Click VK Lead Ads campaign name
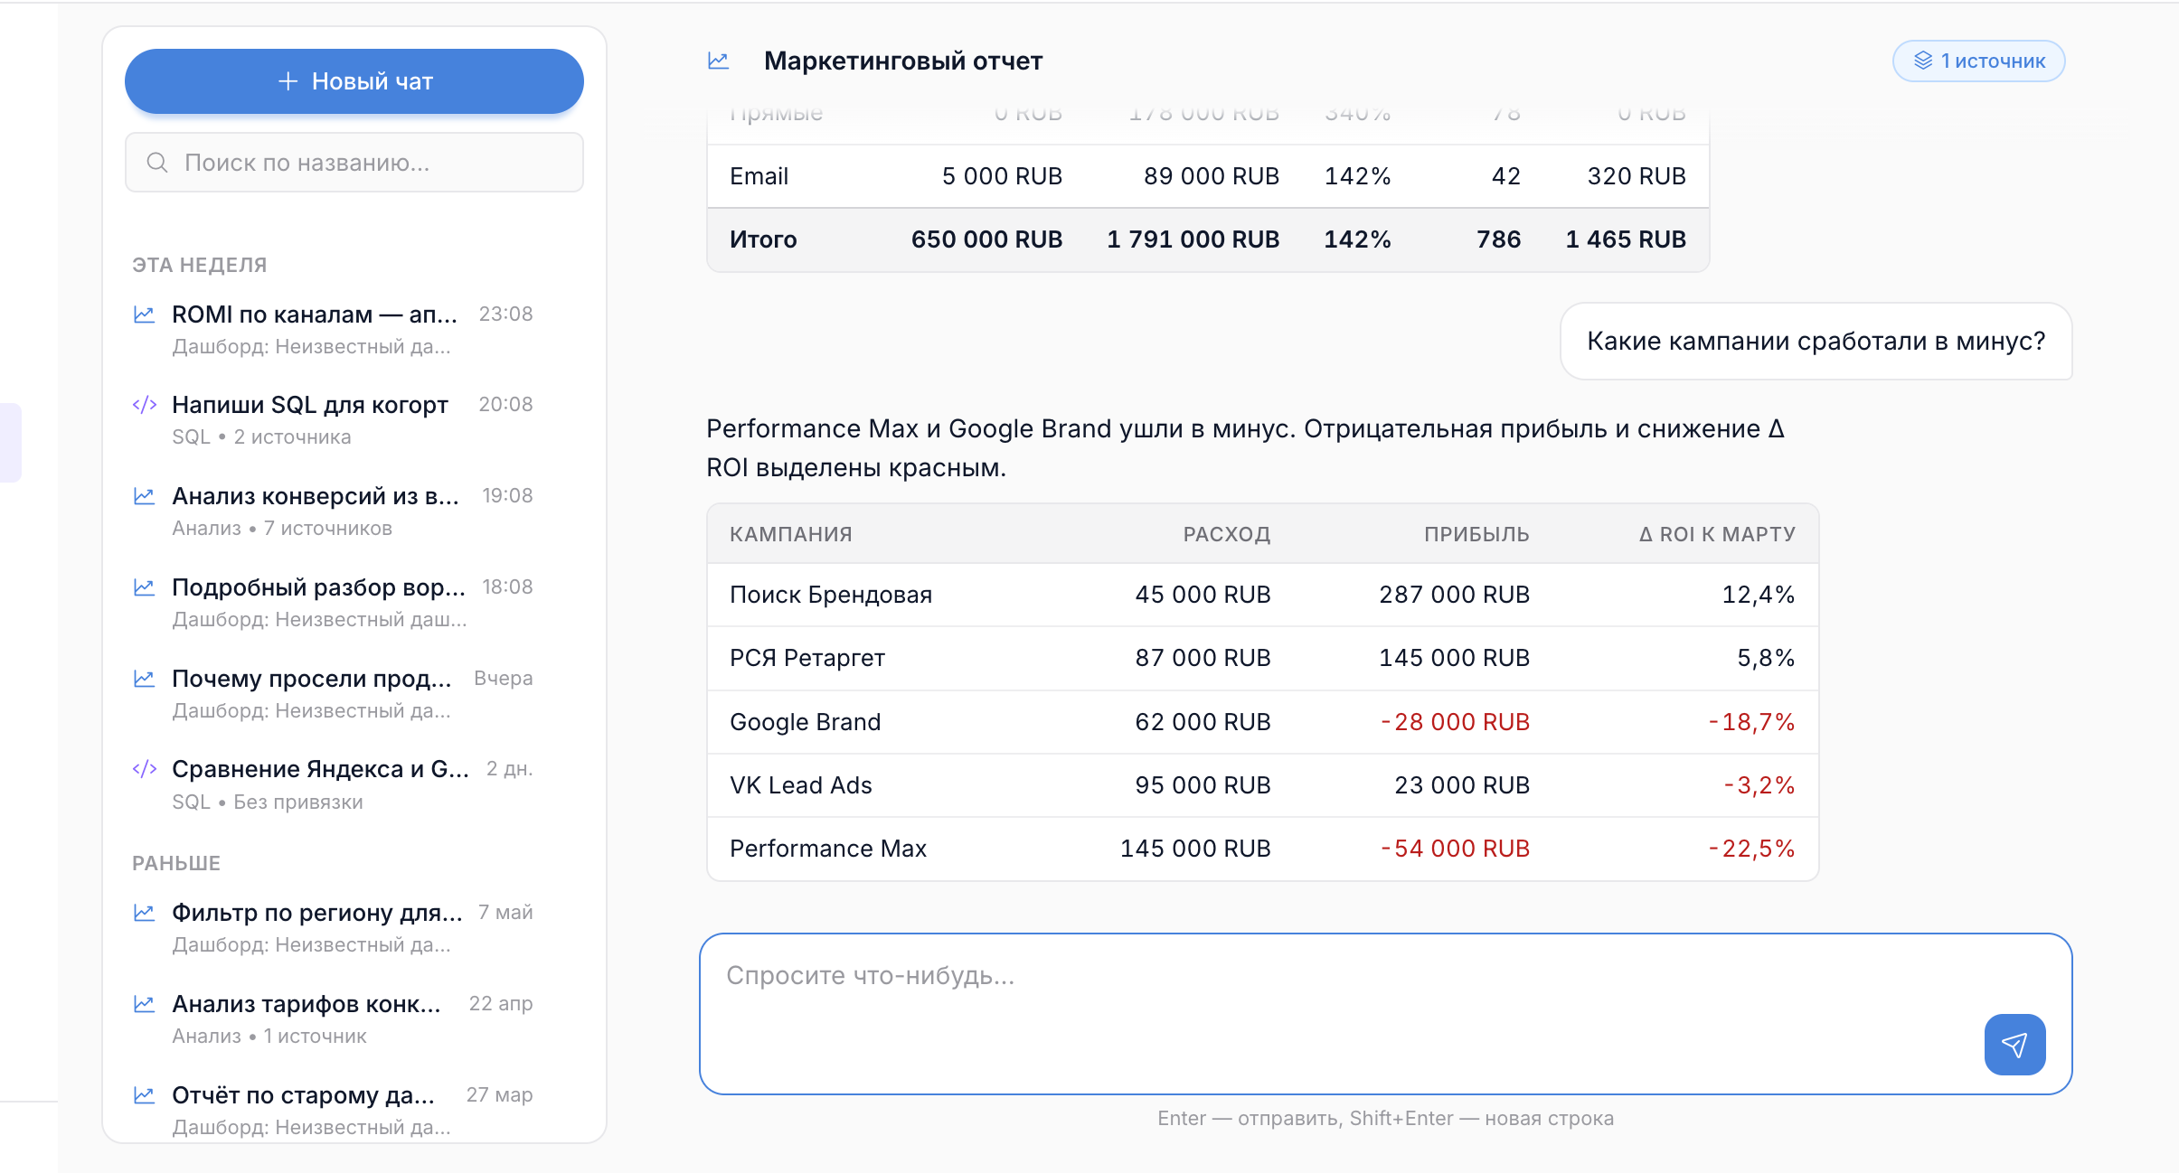The image size is (2179, 1173). click(801, 785)
